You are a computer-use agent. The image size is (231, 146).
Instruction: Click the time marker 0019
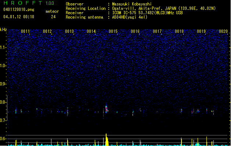pyautogui.click(x=201, y=31)
